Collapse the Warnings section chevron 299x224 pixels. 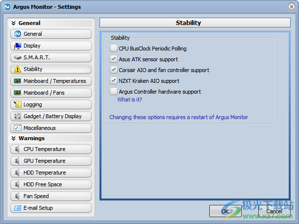pos(13,138)
